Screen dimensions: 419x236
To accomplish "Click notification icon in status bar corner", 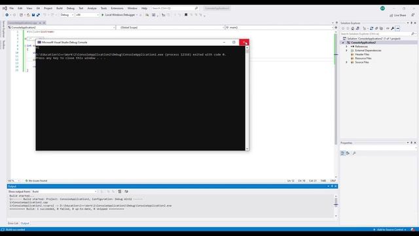I will point(413,229).
